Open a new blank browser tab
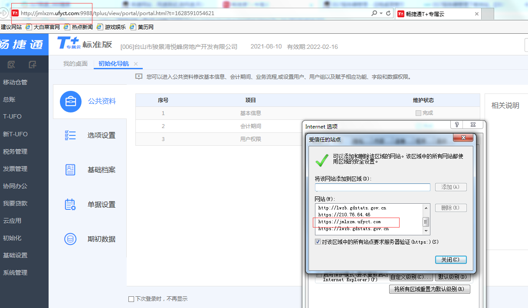The image size is (528, 308). (488, 14)
